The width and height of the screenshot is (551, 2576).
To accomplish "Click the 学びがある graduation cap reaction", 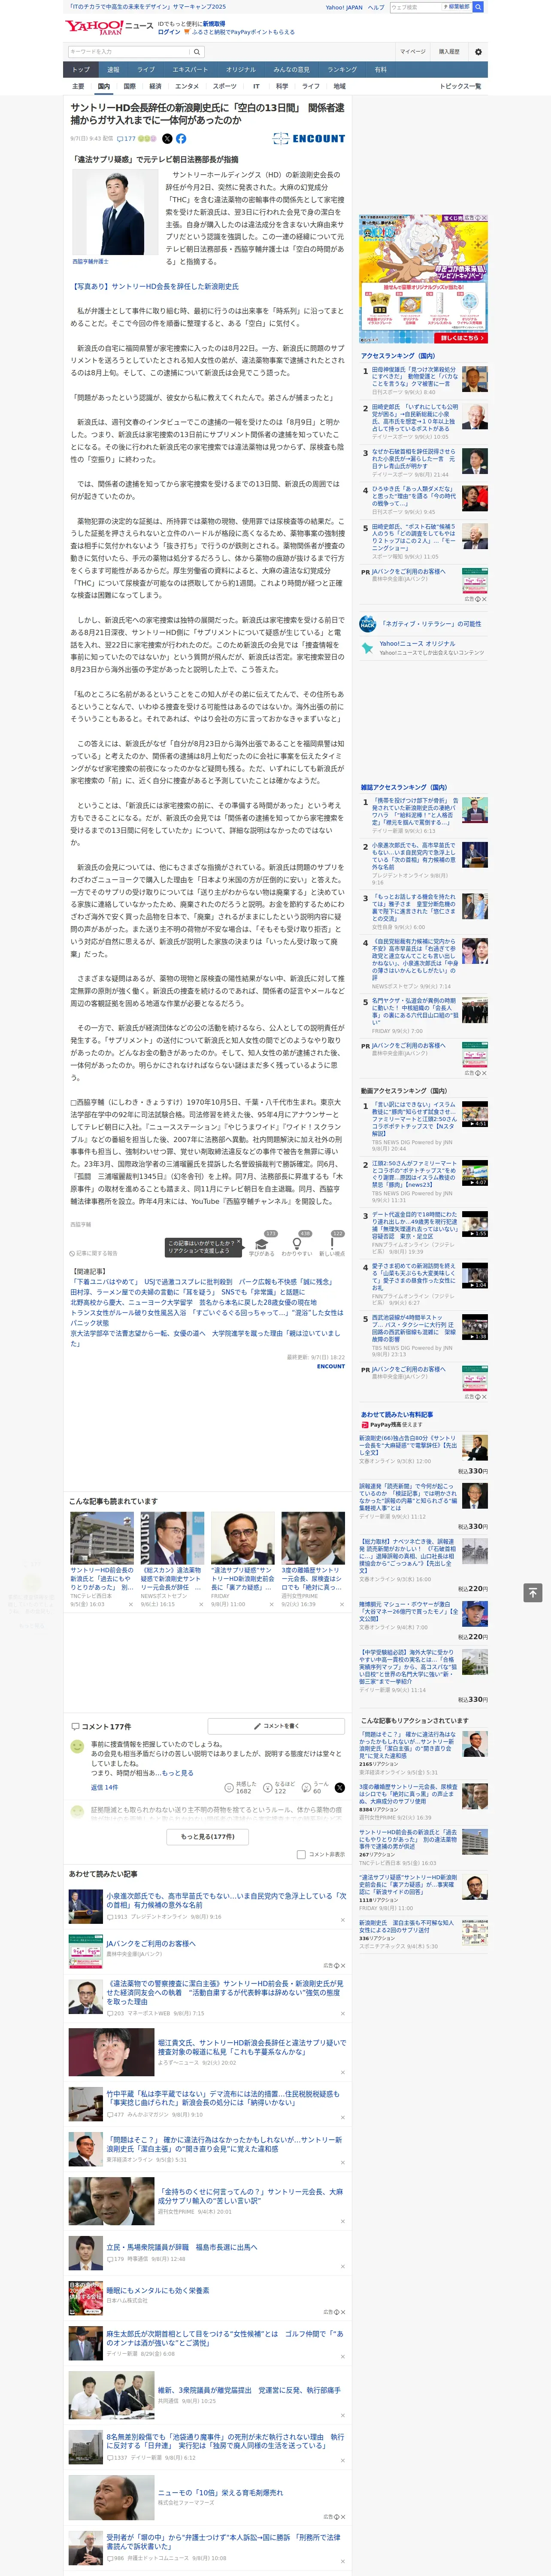I will [262, 1245].
